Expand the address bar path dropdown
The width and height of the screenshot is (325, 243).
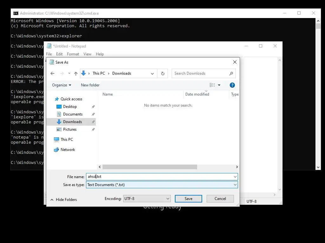(152, 73)
